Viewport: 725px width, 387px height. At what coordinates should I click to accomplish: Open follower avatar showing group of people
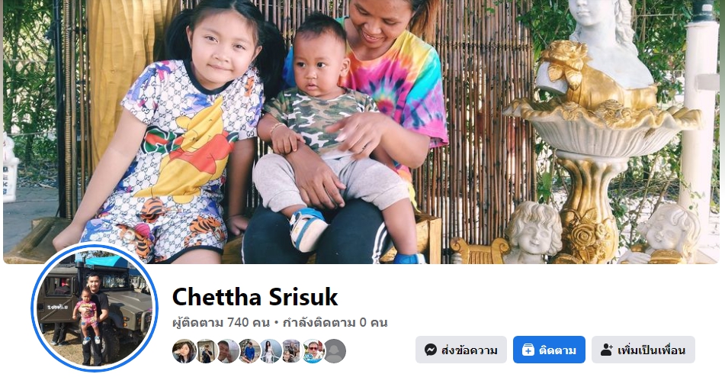pos(292,351)
